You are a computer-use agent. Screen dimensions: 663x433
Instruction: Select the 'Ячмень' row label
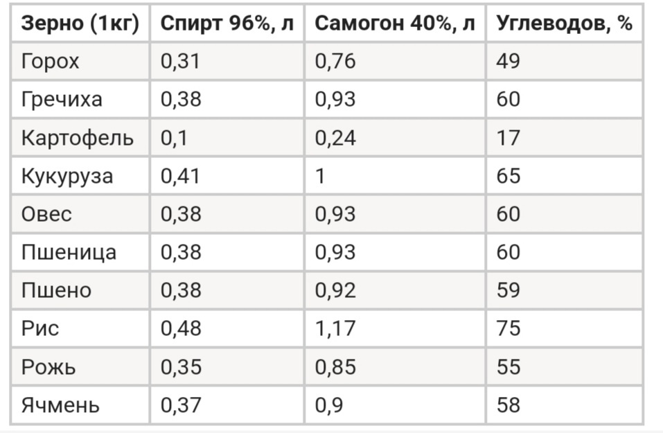click(x=60, y=405)
